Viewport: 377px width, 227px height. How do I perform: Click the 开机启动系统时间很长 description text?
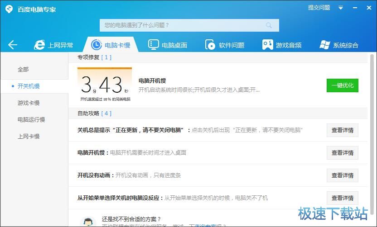[199, 90]
